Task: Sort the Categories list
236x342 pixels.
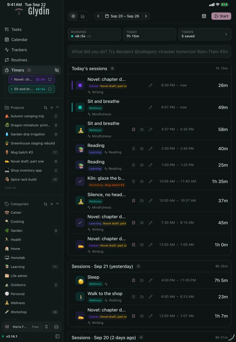Action: click(46, 204)
